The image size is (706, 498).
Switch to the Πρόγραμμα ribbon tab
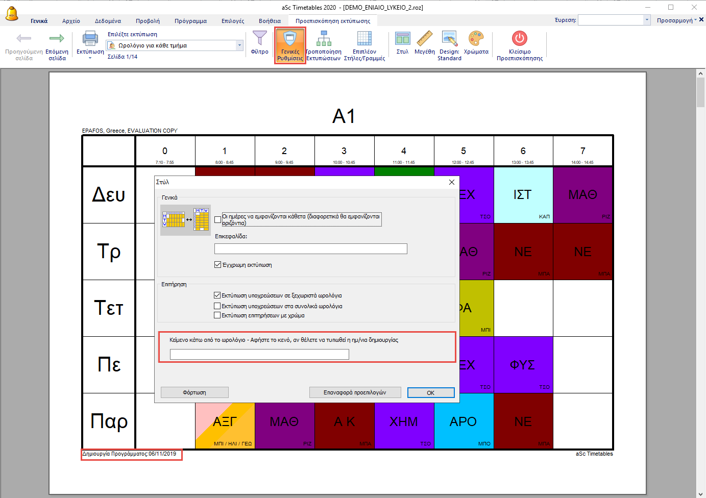[x=190, y=21]
